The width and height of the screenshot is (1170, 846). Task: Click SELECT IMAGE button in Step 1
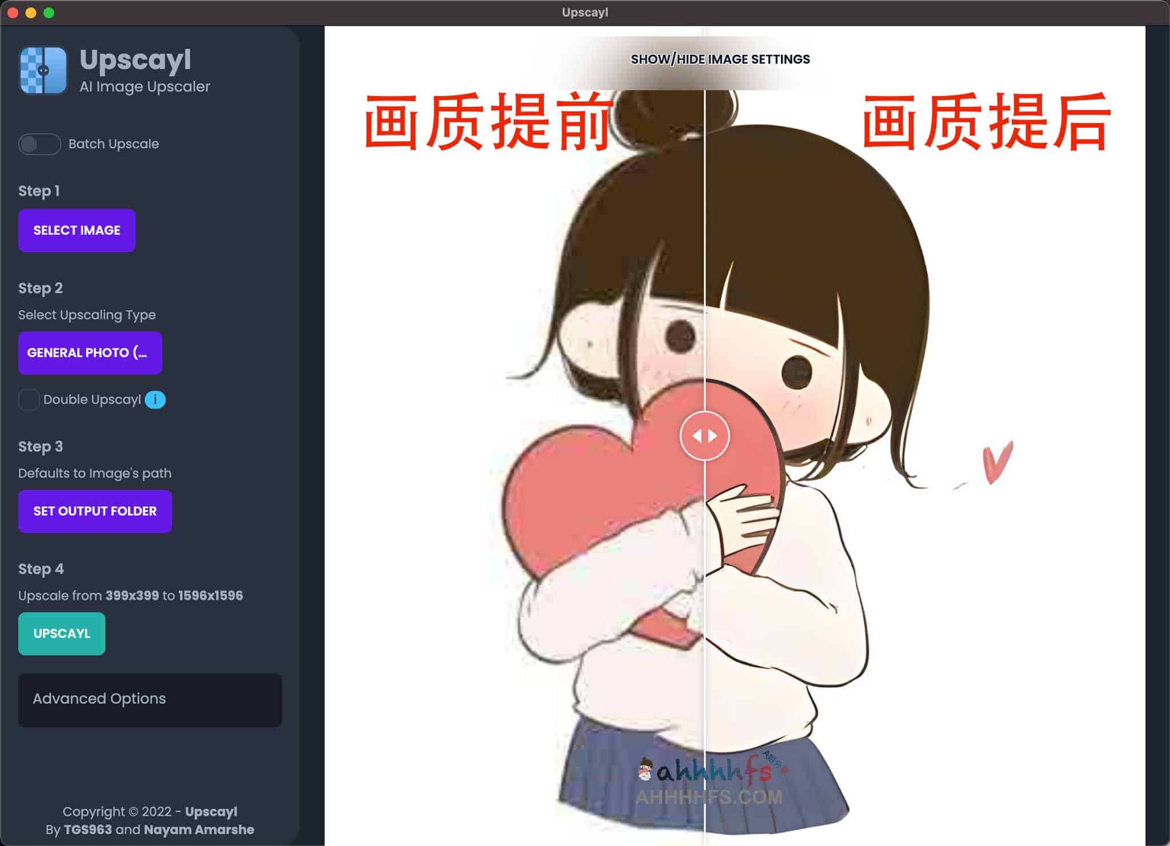coord(77,230)
